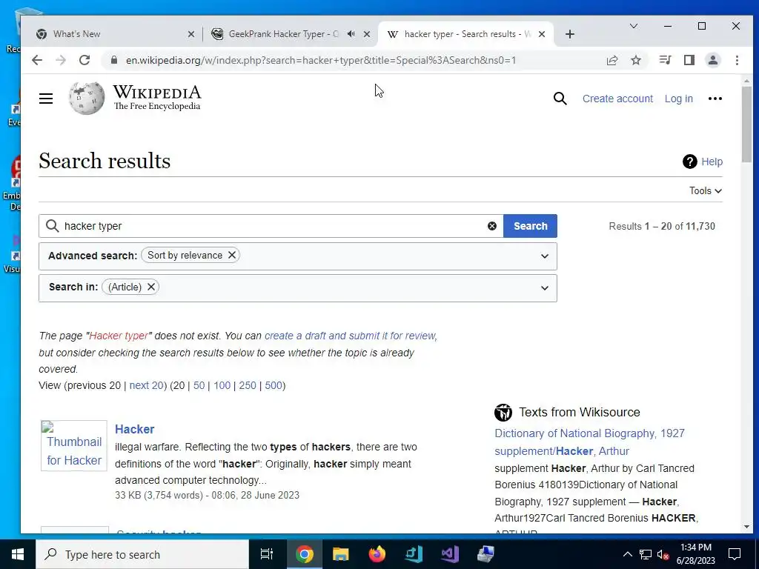759x569 pixels.
Task: Open the Wikipedia header search magnifier icon
Action: coord(560,99)
